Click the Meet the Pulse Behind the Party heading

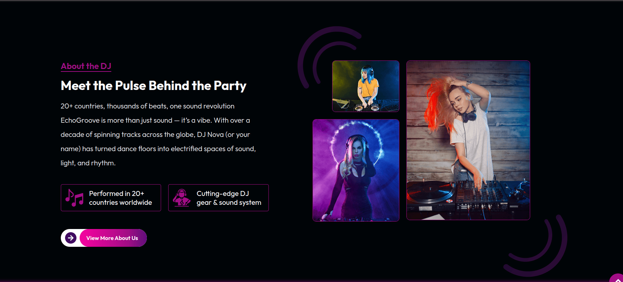coord(154,86)
